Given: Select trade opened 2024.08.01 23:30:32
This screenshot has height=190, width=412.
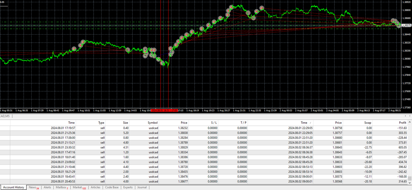Looking at the screenshot, I should pyautogui.click(x=204, y=147).
